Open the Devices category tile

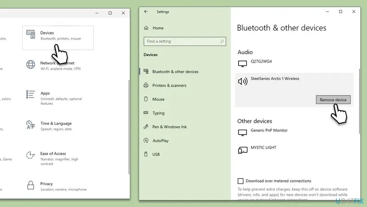(58, 38)
